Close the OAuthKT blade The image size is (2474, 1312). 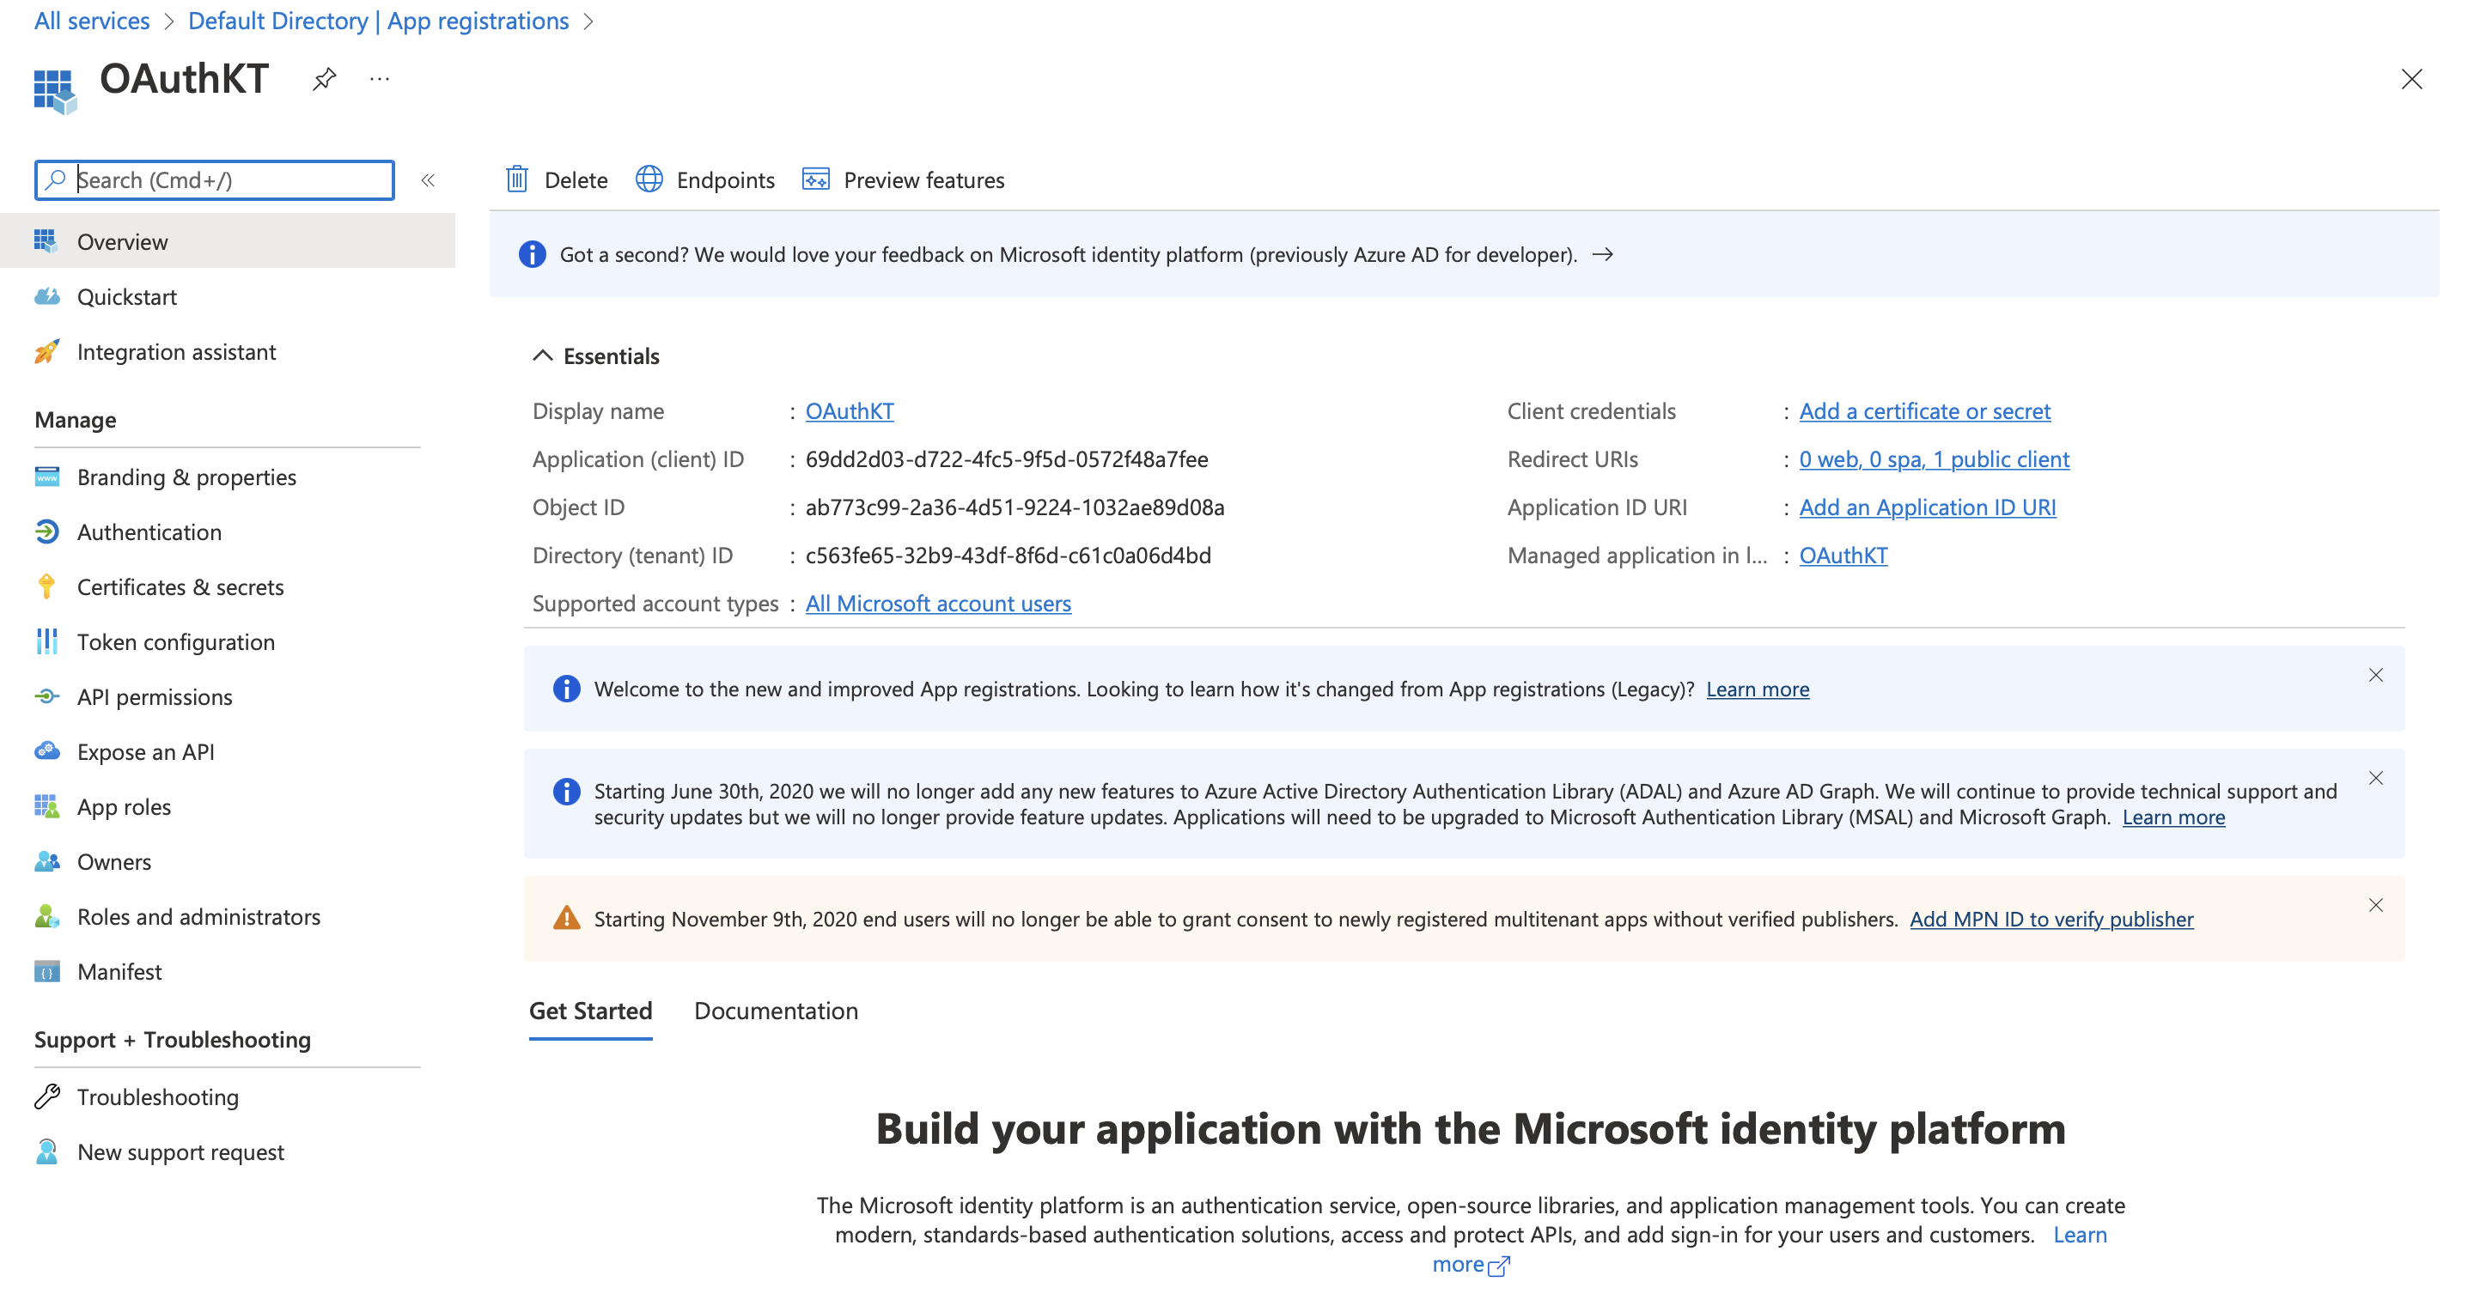click(x=2410, y=79)
